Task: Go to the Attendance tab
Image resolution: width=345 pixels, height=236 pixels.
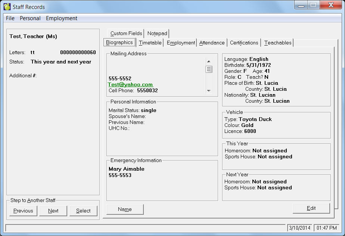Action: pos(212,43)
